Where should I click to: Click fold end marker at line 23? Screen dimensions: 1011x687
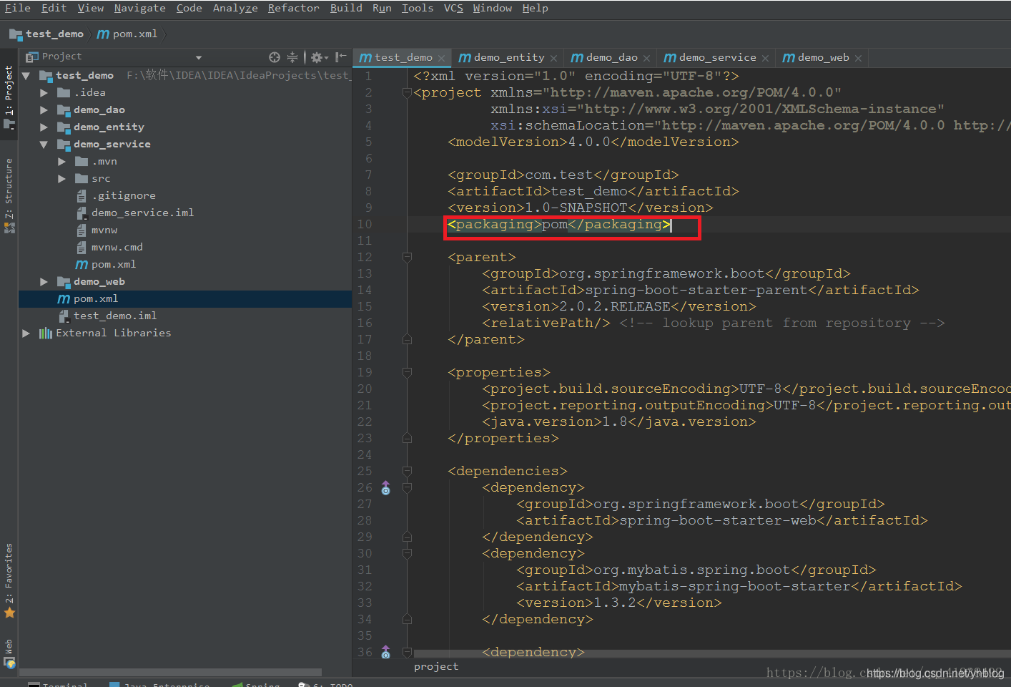407,439
